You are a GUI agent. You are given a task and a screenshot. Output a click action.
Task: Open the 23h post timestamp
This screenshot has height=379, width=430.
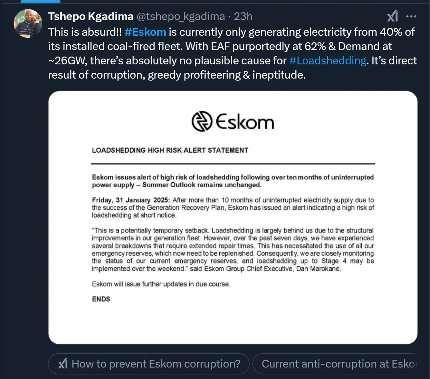coord(243,16)
